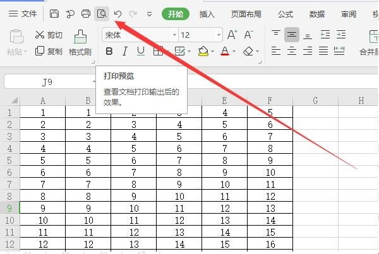Set vertical middle align

292,35
